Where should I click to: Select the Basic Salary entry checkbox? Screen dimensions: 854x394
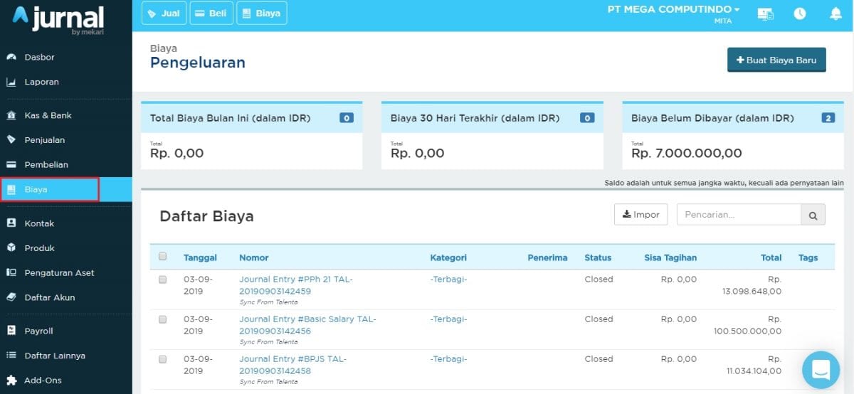162,320
